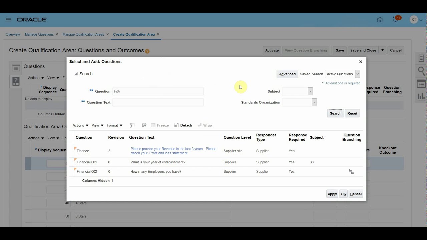Open the help icon beside page title

click(147, 51)
